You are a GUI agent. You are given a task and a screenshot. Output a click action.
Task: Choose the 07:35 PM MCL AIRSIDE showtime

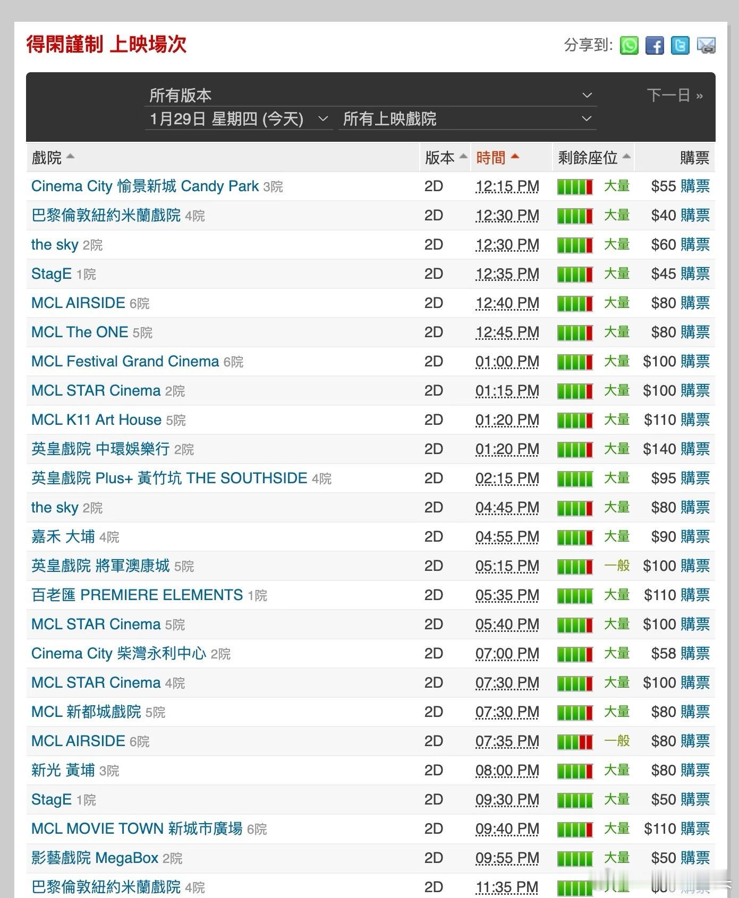[x=507, y=741]
